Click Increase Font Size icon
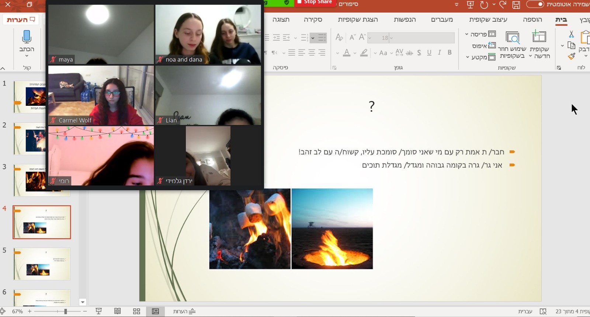 362,37
